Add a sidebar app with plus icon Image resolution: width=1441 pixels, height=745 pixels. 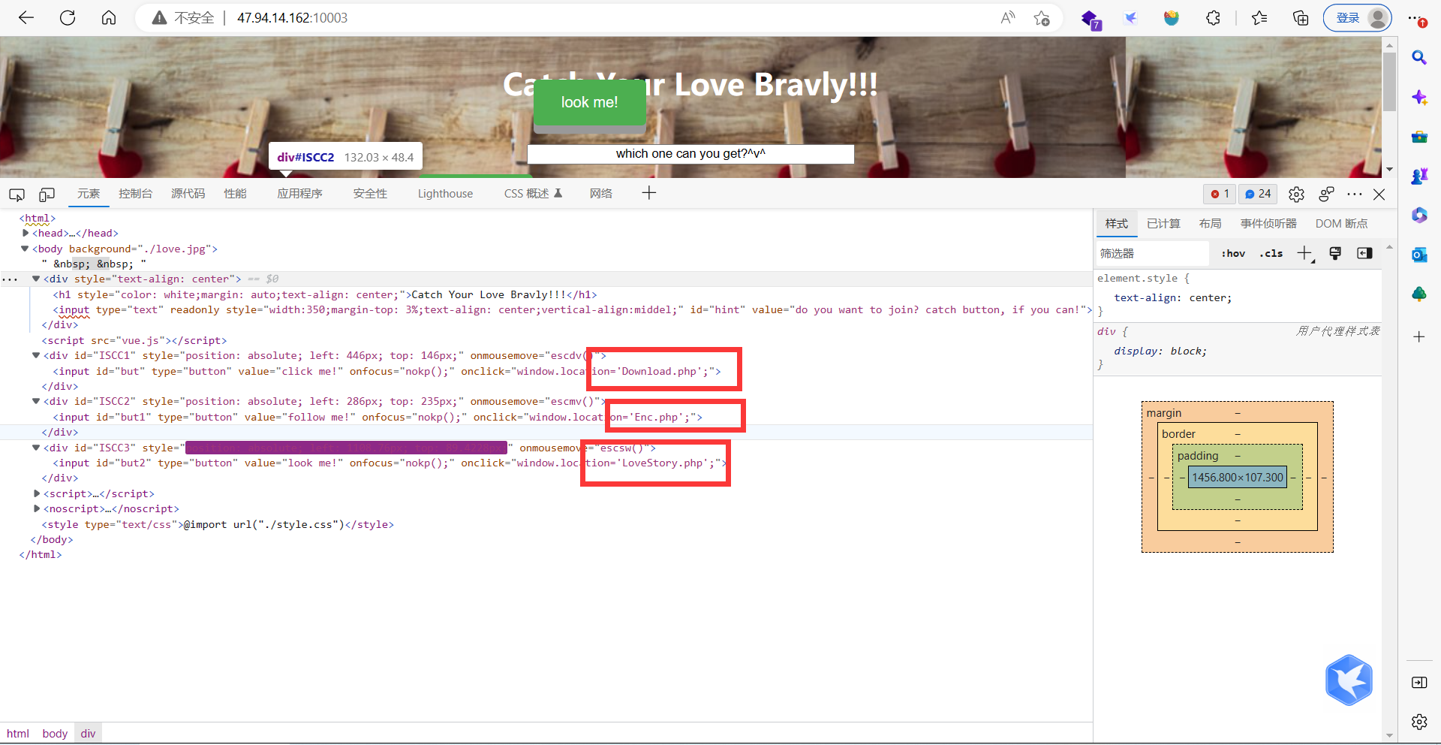1419,336
